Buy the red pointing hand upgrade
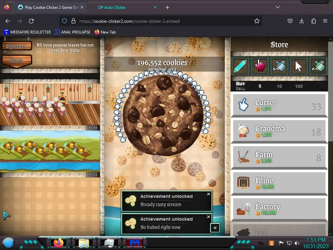 (260, 66)
